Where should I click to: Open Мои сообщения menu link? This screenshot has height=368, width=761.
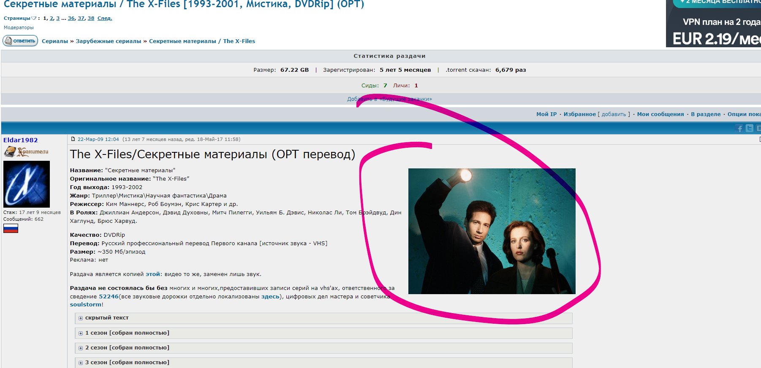point(660,114)
